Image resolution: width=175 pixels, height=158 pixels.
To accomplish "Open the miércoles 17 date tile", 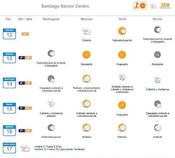I will tap(10, 148).
